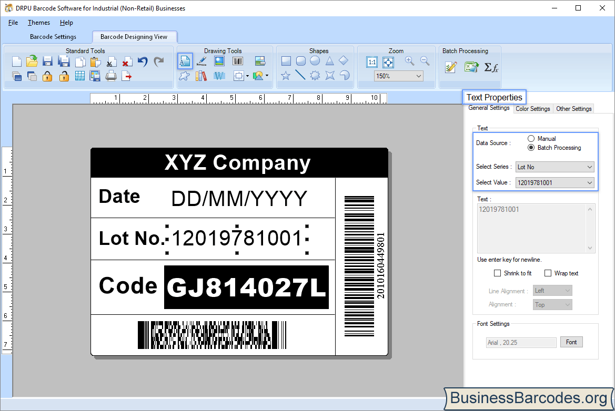Toggle the grid icon in Standard Tools
Screen dimensions: 615x411
[x=79, y=76]
